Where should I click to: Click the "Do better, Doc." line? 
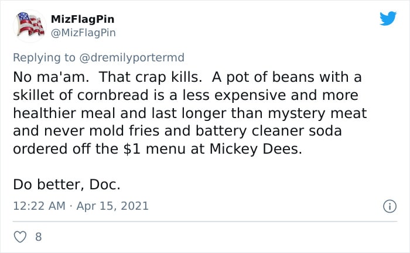click(67, 185)
